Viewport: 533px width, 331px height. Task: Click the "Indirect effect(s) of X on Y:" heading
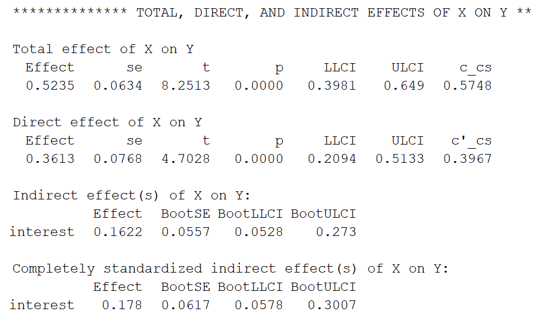(131, 195)
